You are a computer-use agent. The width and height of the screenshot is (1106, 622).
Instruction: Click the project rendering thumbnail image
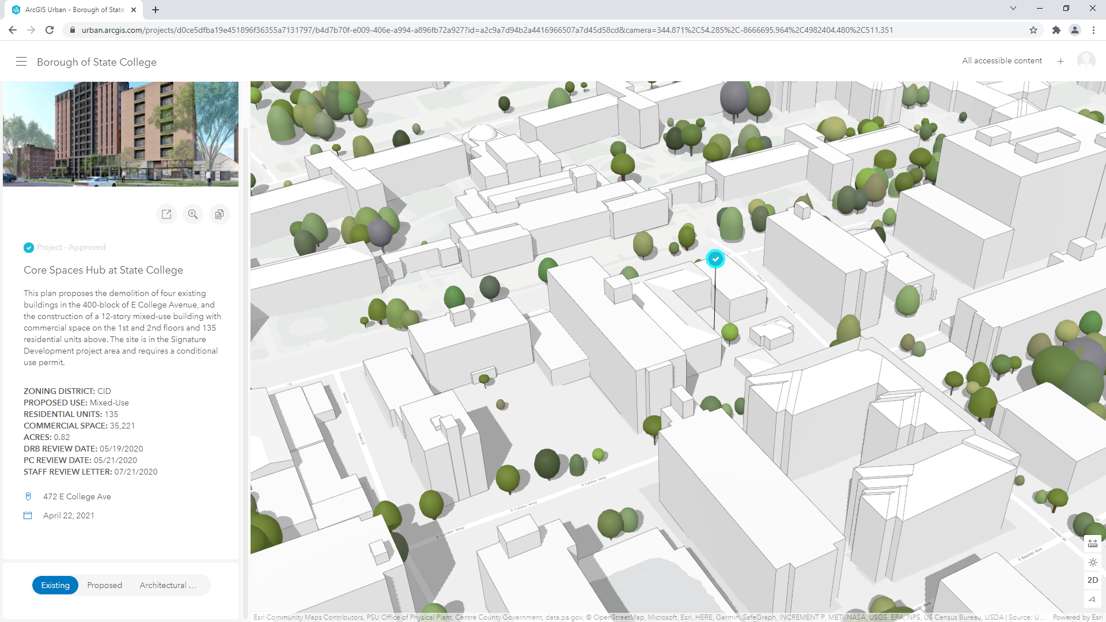point(120,134)
